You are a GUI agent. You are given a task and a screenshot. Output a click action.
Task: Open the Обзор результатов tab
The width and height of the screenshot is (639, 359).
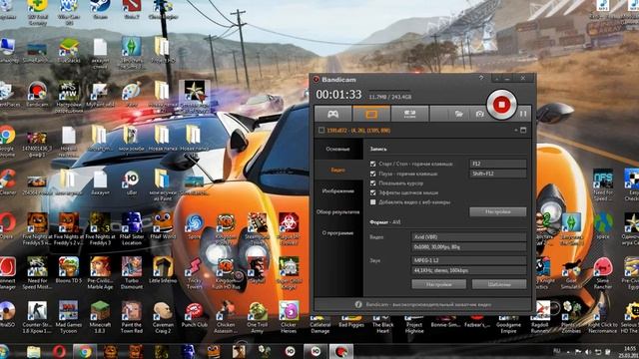point(337,212)
